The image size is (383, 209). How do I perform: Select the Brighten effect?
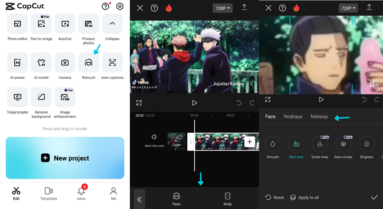[x=367, y=144]
